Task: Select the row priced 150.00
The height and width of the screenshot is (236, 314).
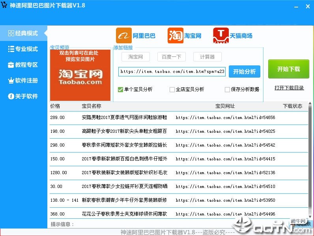Action: pos(179,159)
